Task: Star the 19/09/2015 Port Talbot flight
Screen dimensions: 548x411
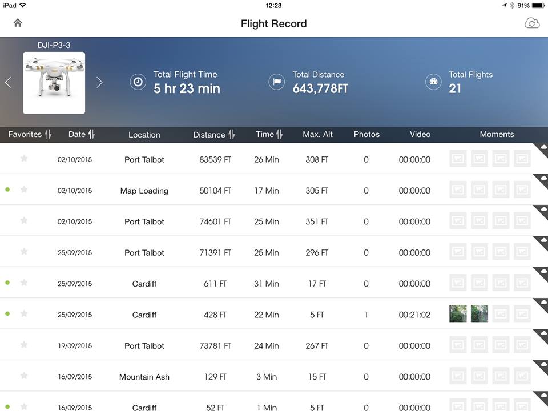Action: point(24,345)
